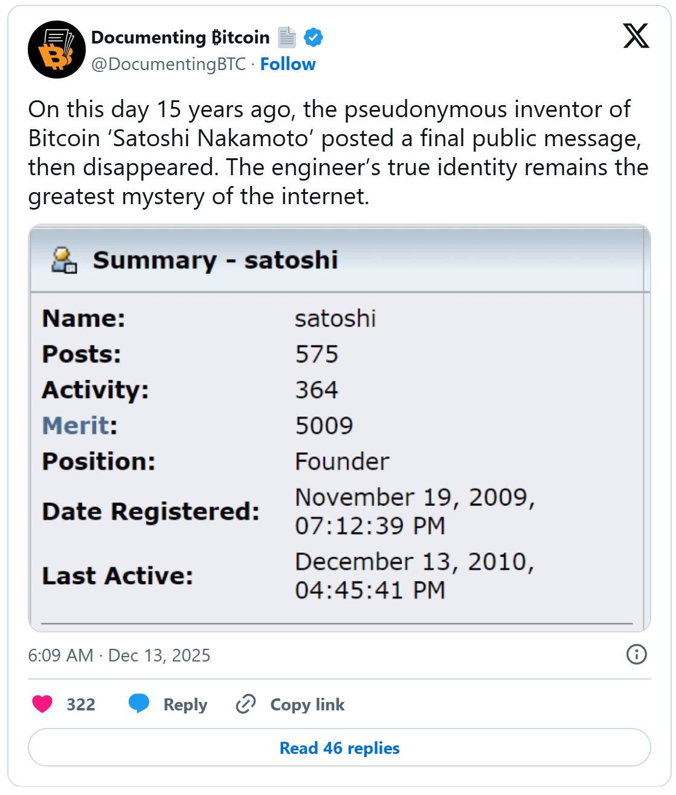Screen dimensions: 676x795
Task: Click the tweet text about Satoshi Nakamoto
Action: [x=338, y=153]
